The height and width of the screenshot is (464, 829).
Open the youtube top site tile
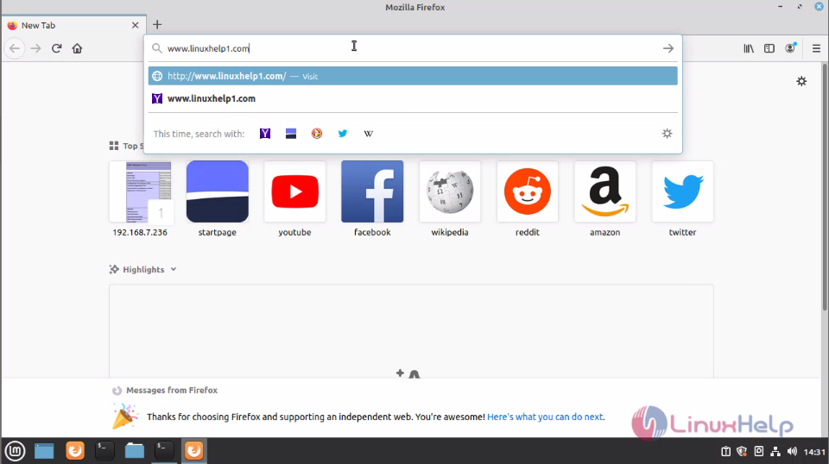[x=295, y=199]
